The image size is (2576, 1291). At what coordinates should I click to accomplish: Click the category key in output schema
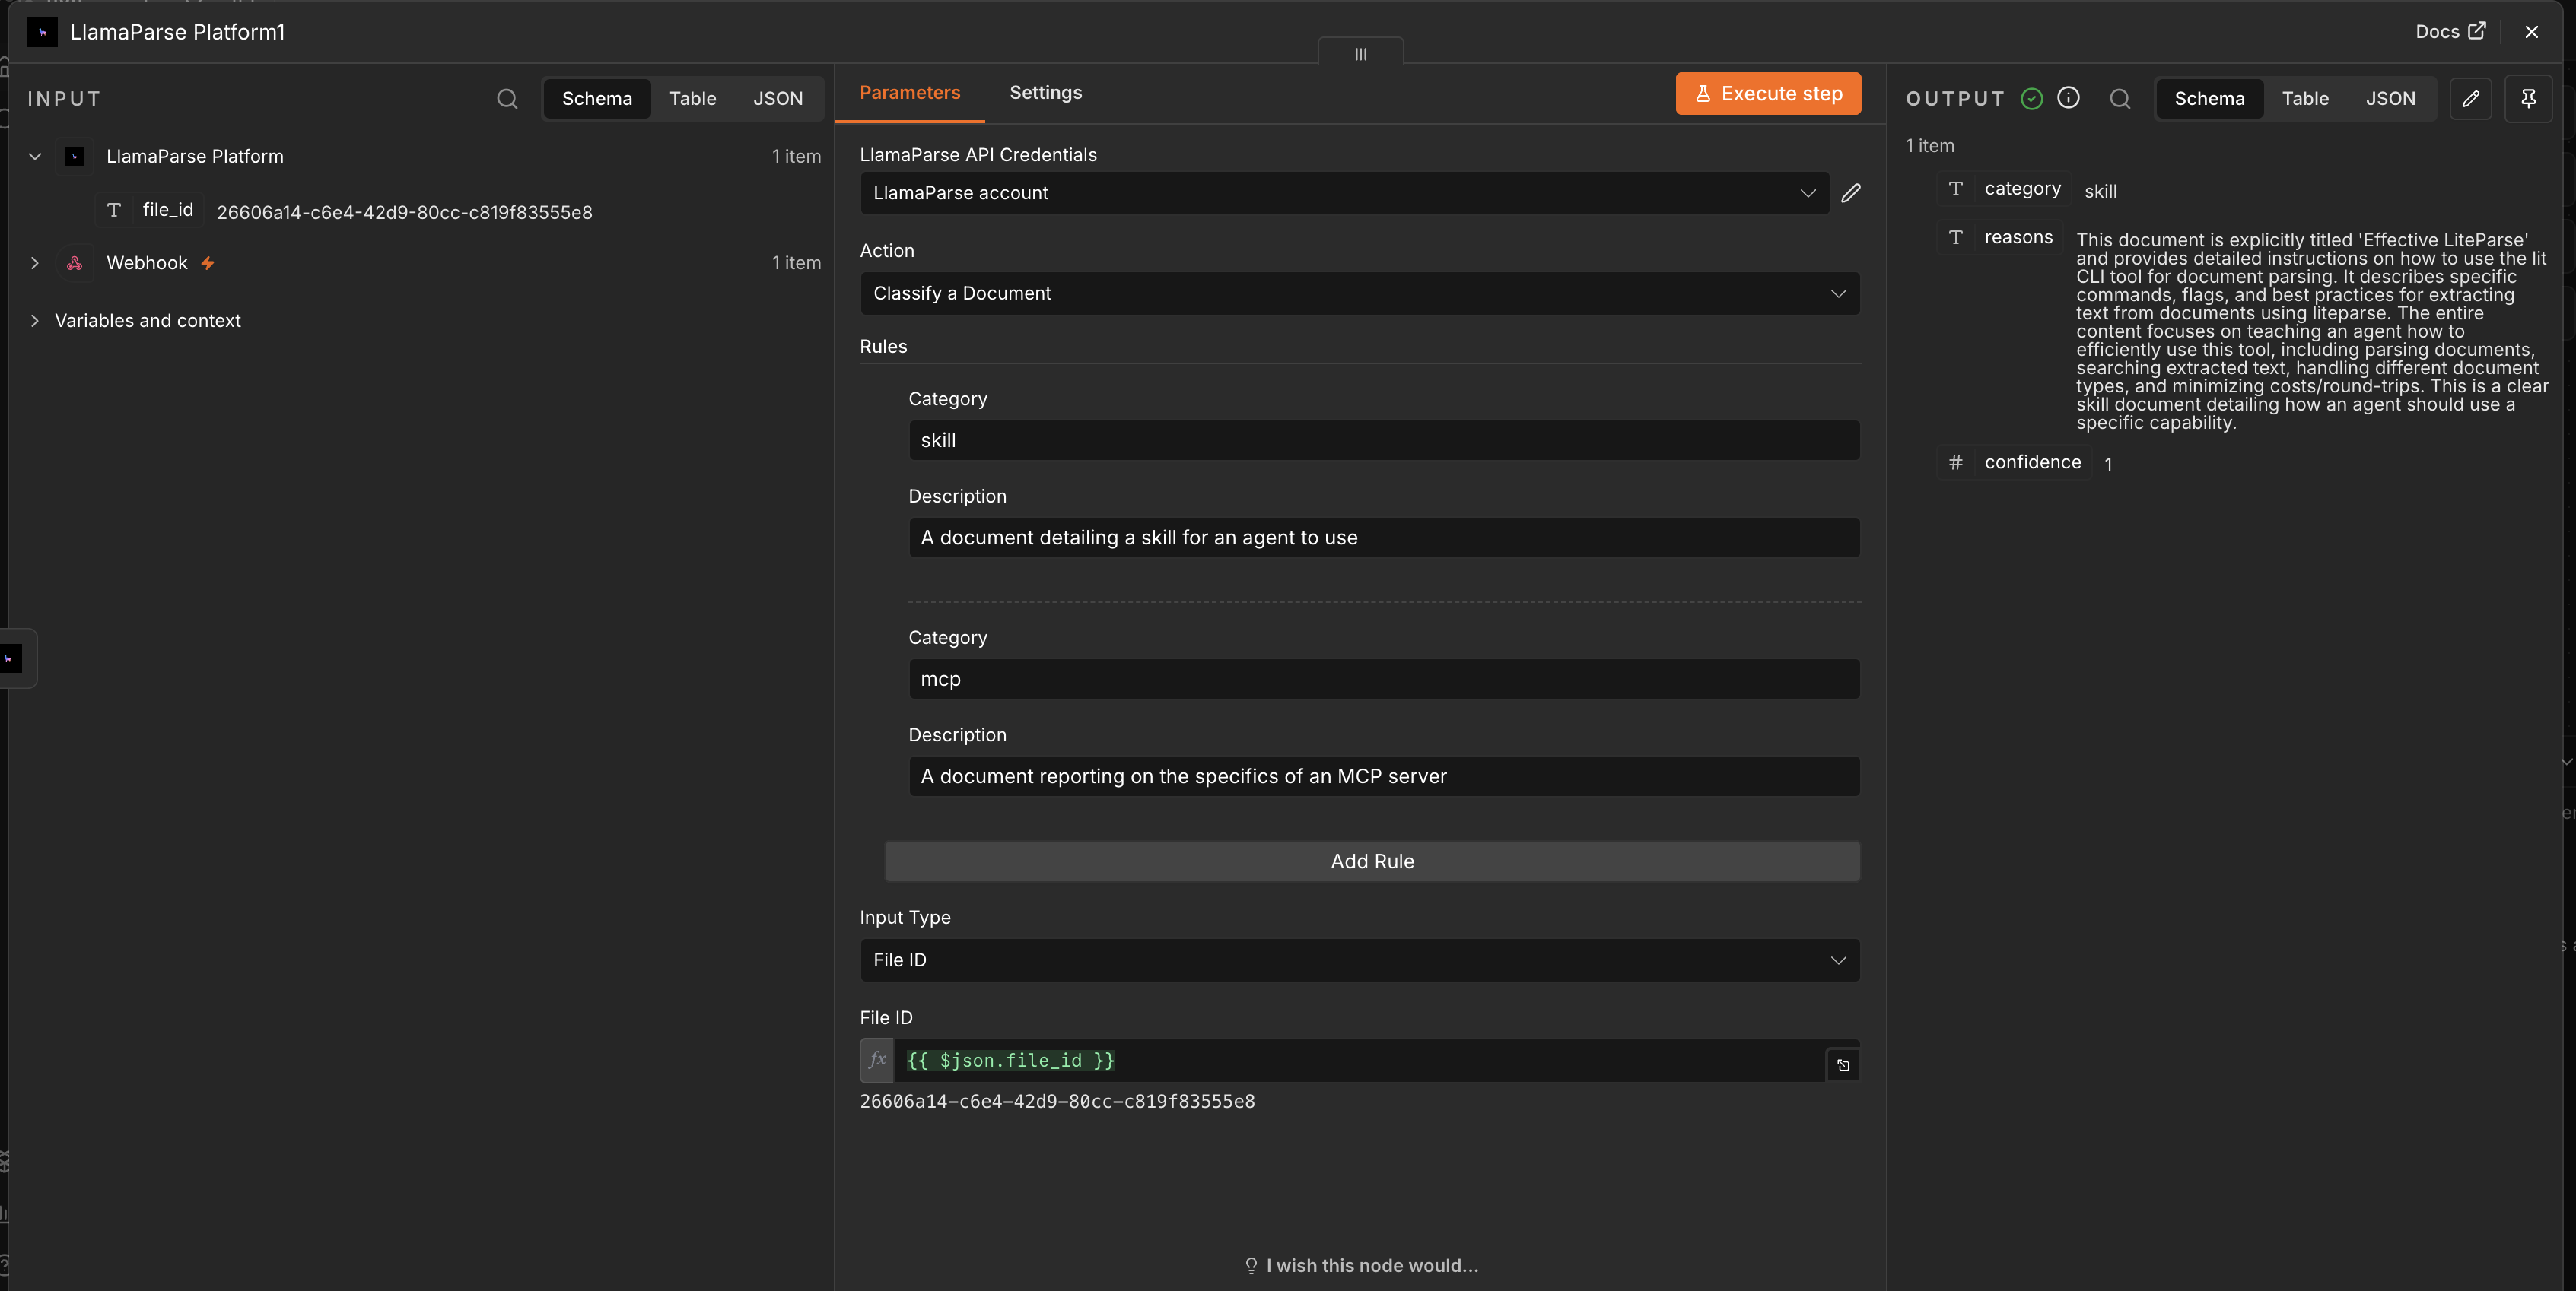click(2022, 189)
